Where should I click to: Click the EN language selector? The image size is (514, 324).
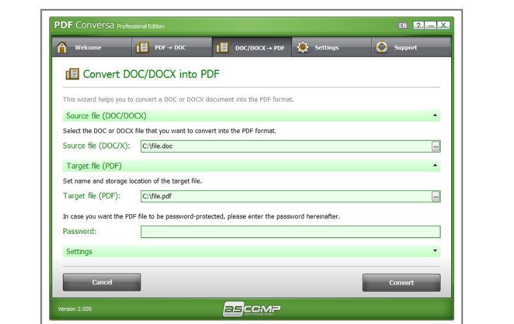click(403, 26)
